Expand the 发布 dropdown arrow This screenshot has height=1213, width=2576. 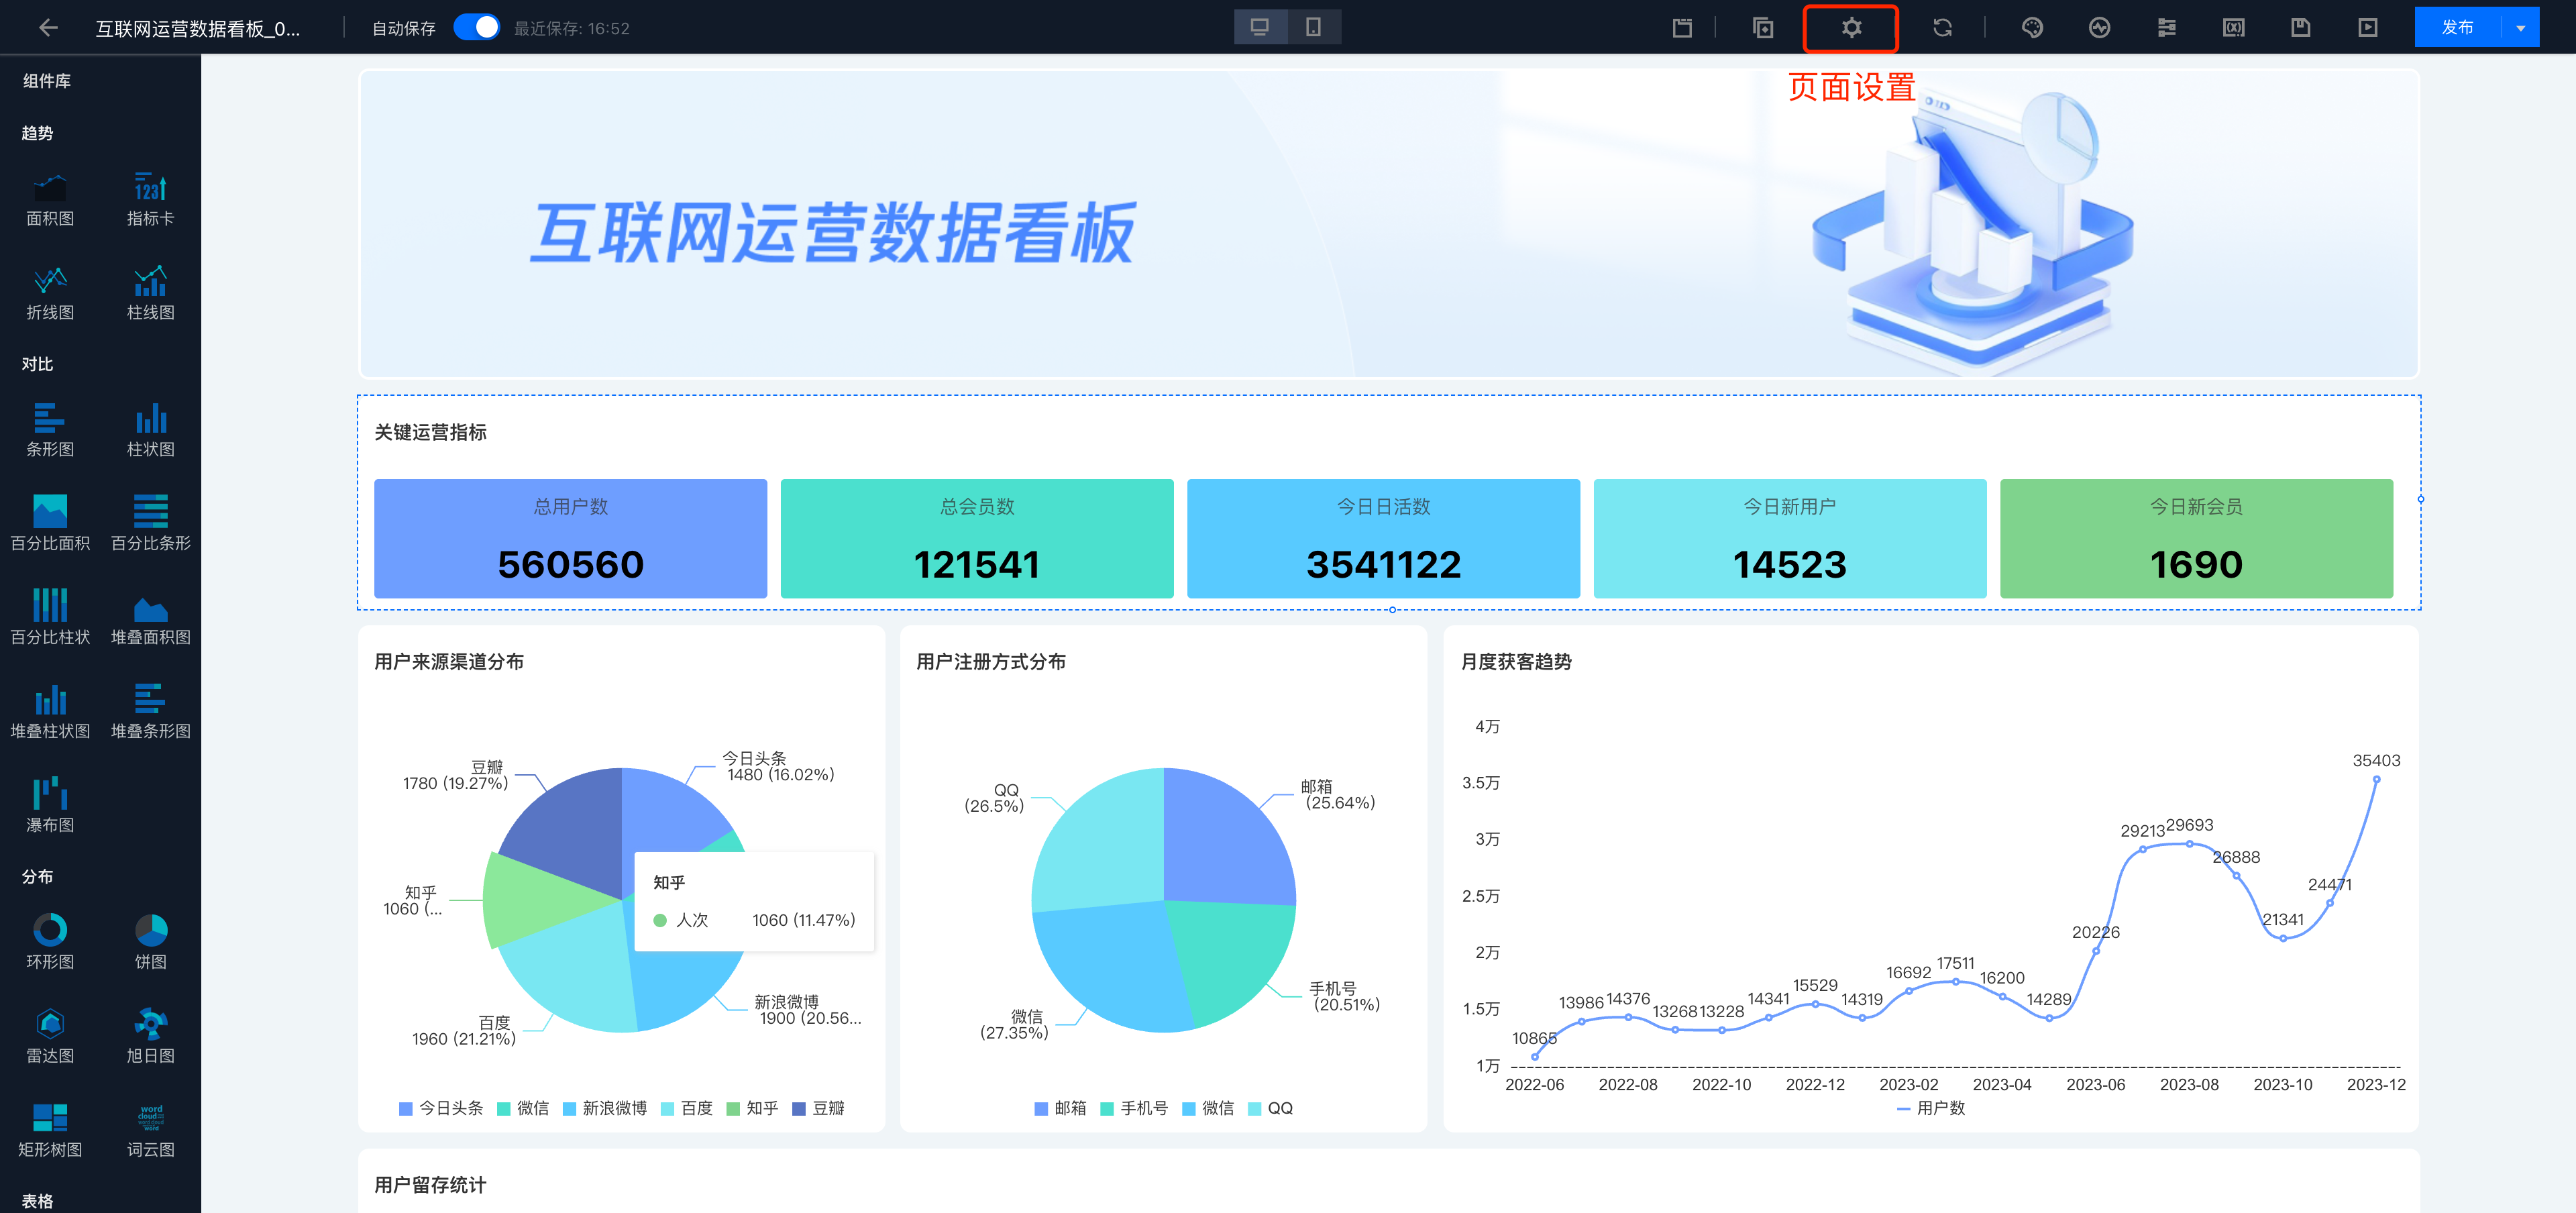[x=2520, y=28]
